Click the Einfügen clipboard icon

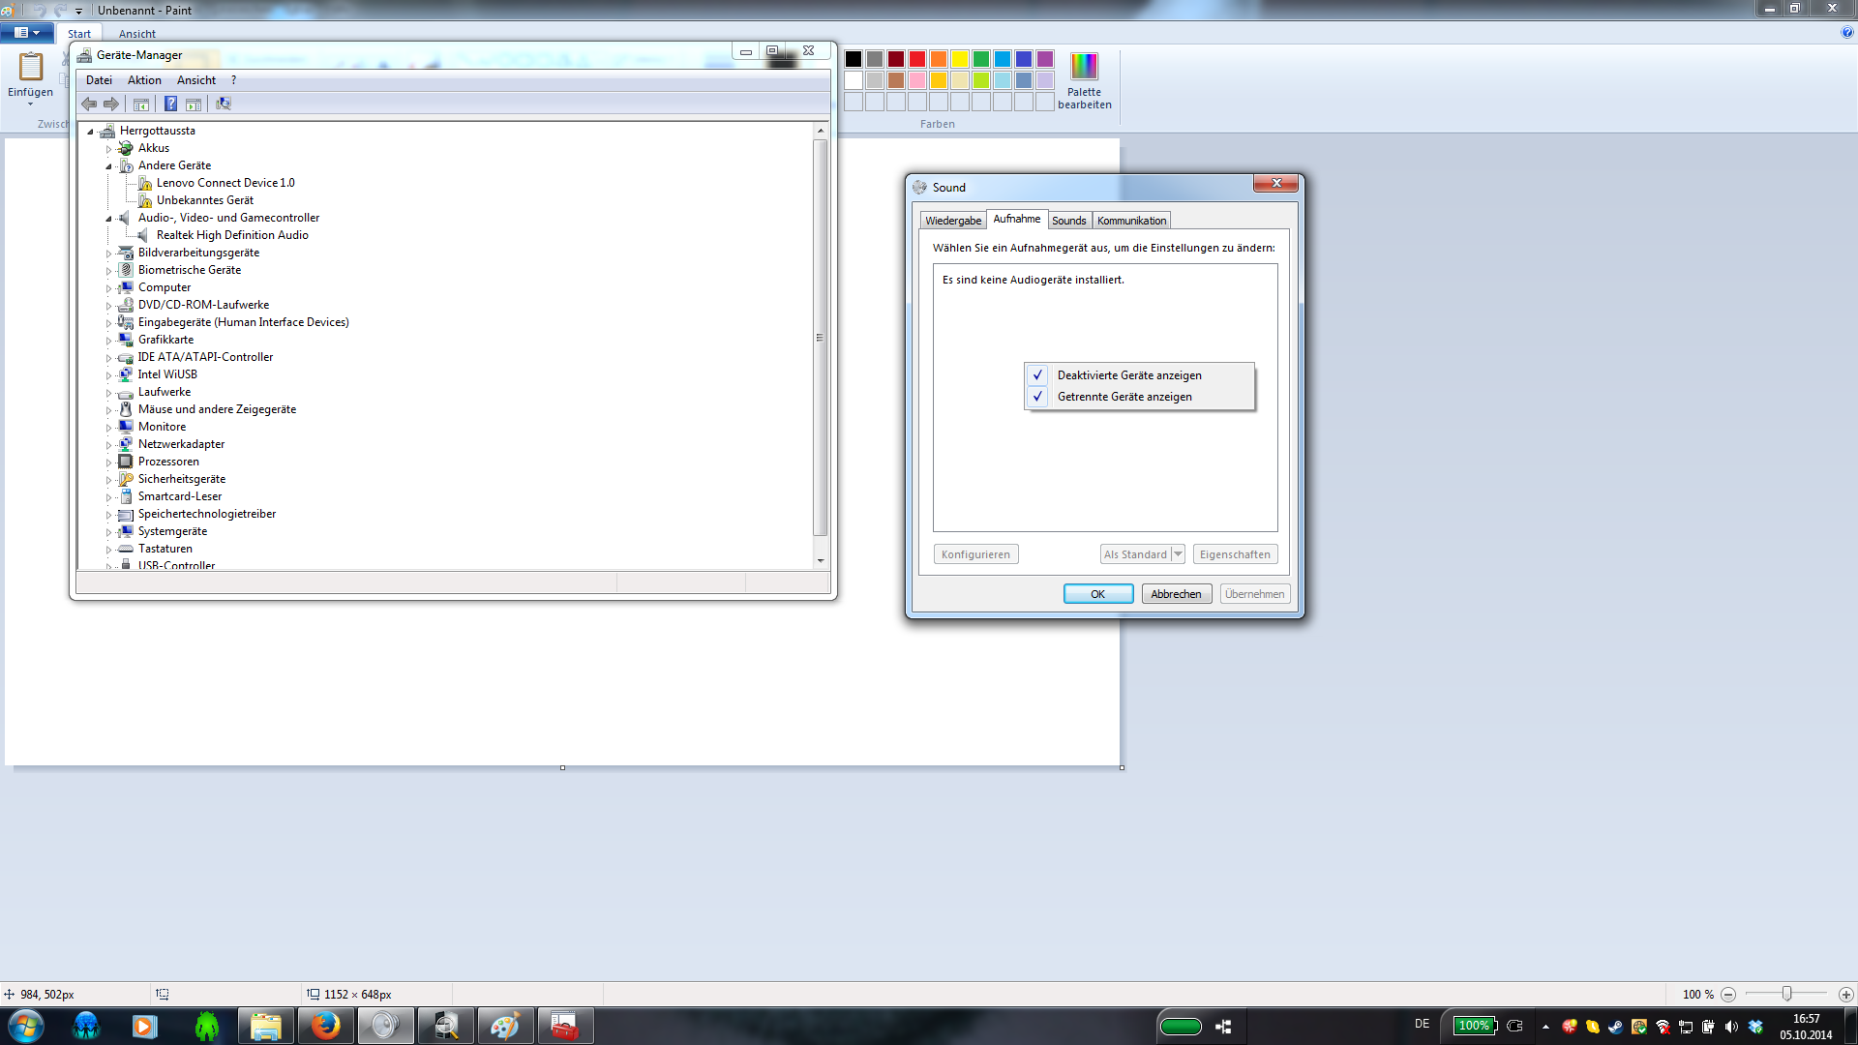pyautogui.click(x=31, y=68)
